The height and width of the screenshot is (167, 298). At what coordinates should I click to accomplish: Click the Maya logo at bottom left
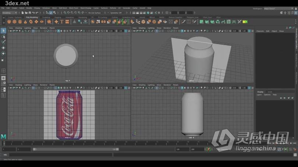click(x=3, y=137)
